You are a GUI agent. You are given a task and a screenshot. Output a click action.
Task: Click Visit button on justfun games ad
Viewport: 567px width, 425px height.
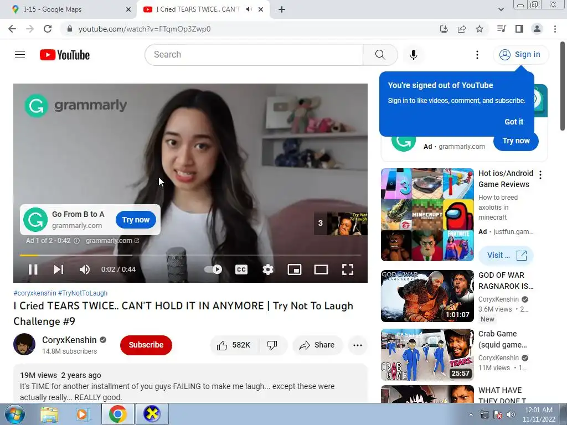[506, 256]
